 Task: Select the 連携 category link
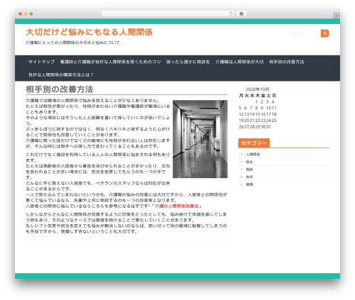point(249,184)
